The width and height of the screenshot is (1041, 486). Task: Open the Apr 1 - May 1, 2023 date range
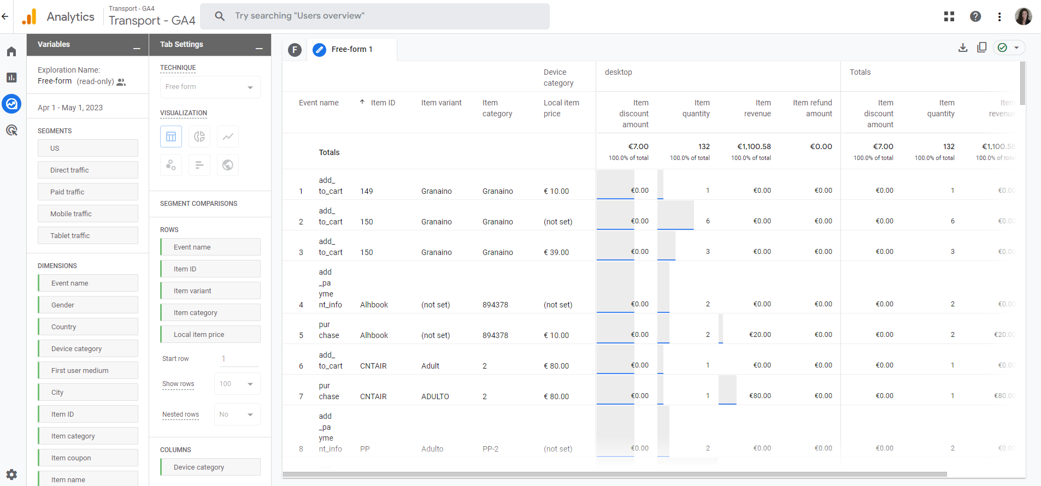click(70, 108)
